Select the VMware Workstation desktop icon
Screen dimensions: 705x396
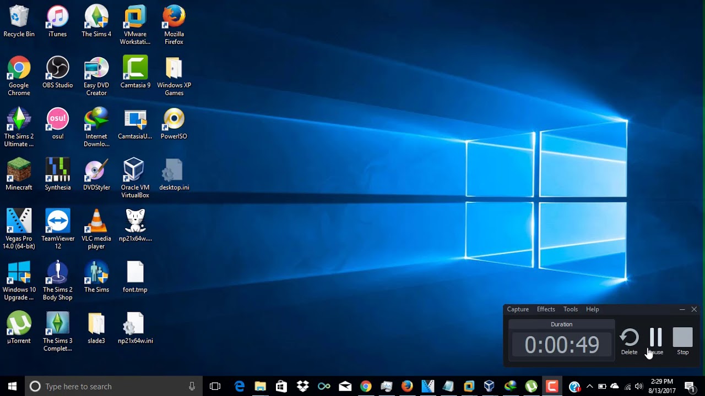(x=135, y=25)
